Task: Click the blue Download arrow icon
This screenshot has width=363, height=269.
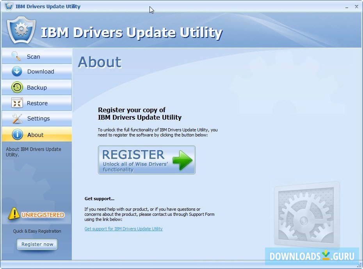Action: pos(17,72)
